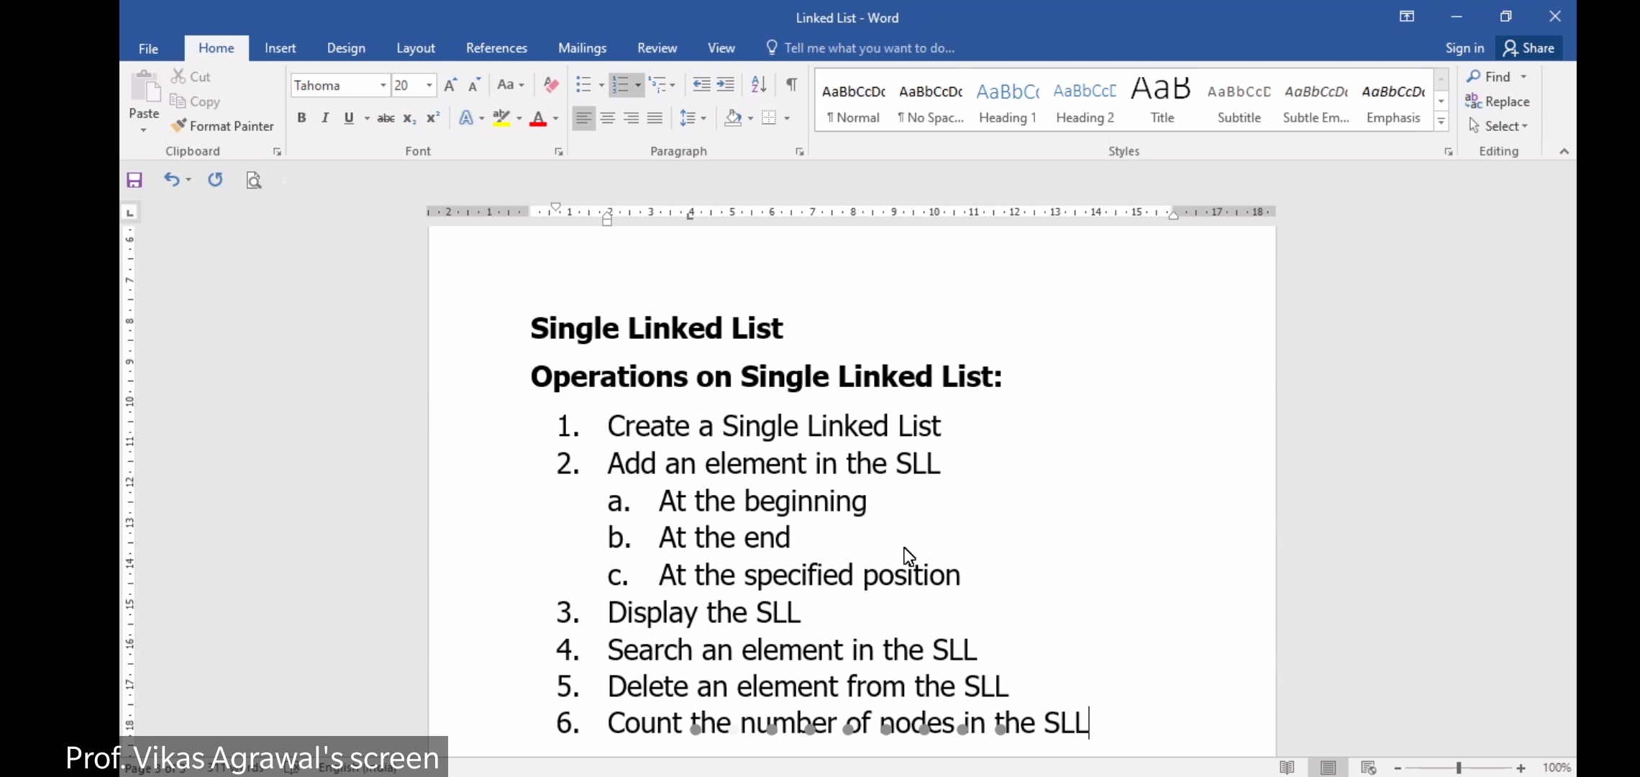Open the Tahoma font name dropdown
Image resolution: width=1640 pixels, height=777 pixels.
[x=383, y=86]
